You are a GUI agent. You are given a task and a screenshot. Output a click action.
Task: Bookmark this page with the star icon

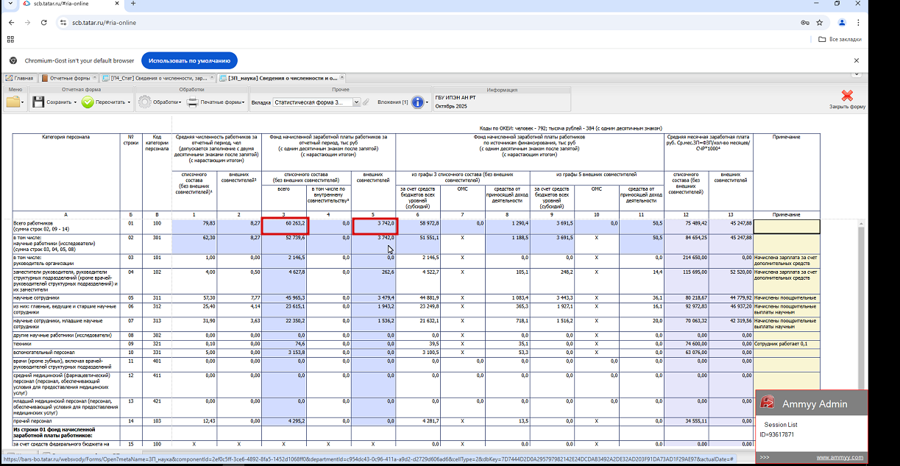click(x=820, y=23)
